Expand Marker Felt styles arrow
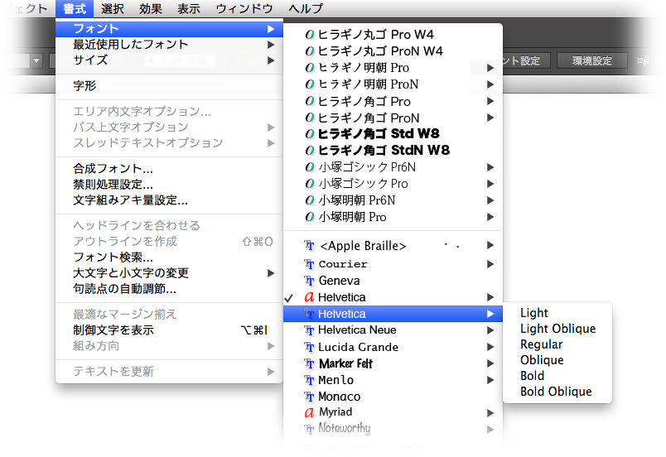The image size is (666, 457). point(490,363)
